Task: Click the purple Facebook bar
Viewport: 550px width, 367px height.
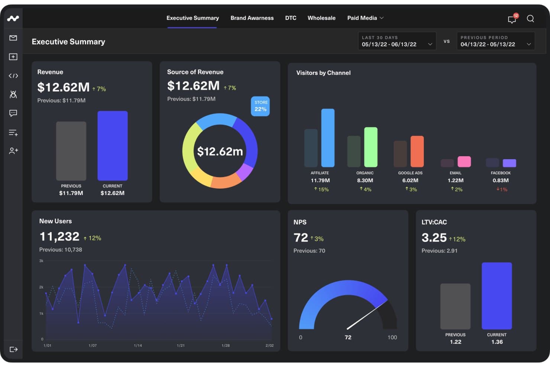Action: point(509,163)
